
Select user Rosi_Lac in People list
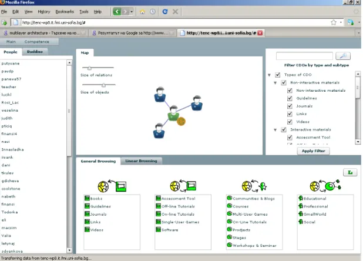click(10, 102)
